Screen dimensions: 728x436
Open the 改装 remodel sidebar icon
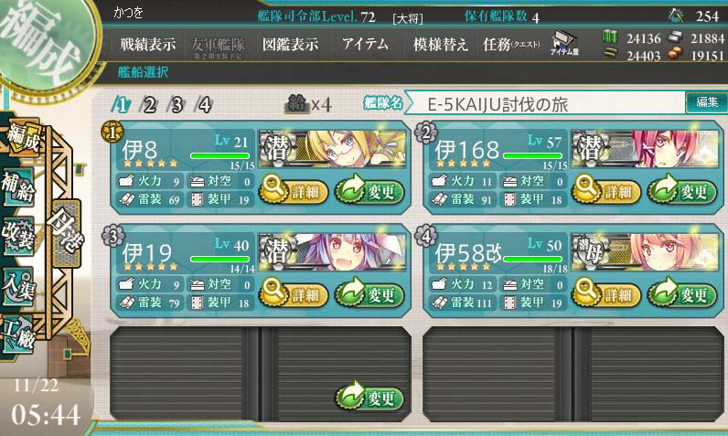point(17,236)
